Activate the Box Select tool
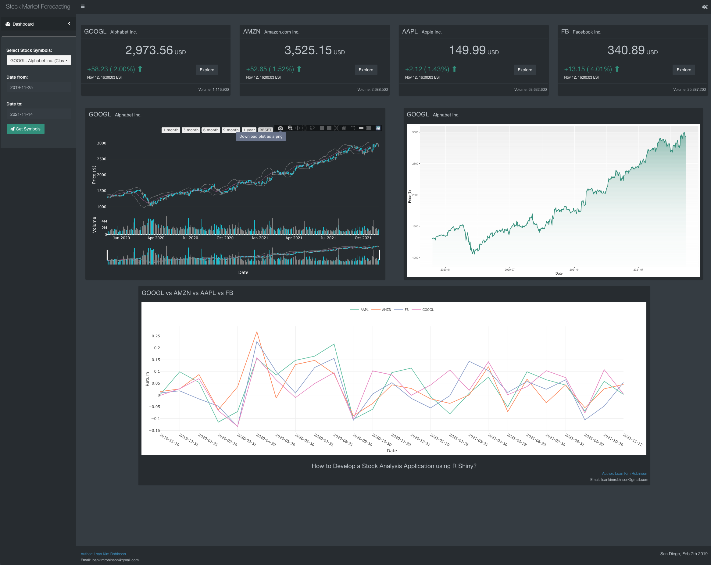The width and height of the screenshot is (711, 565). pyautogui.click(x=305, y=128)
